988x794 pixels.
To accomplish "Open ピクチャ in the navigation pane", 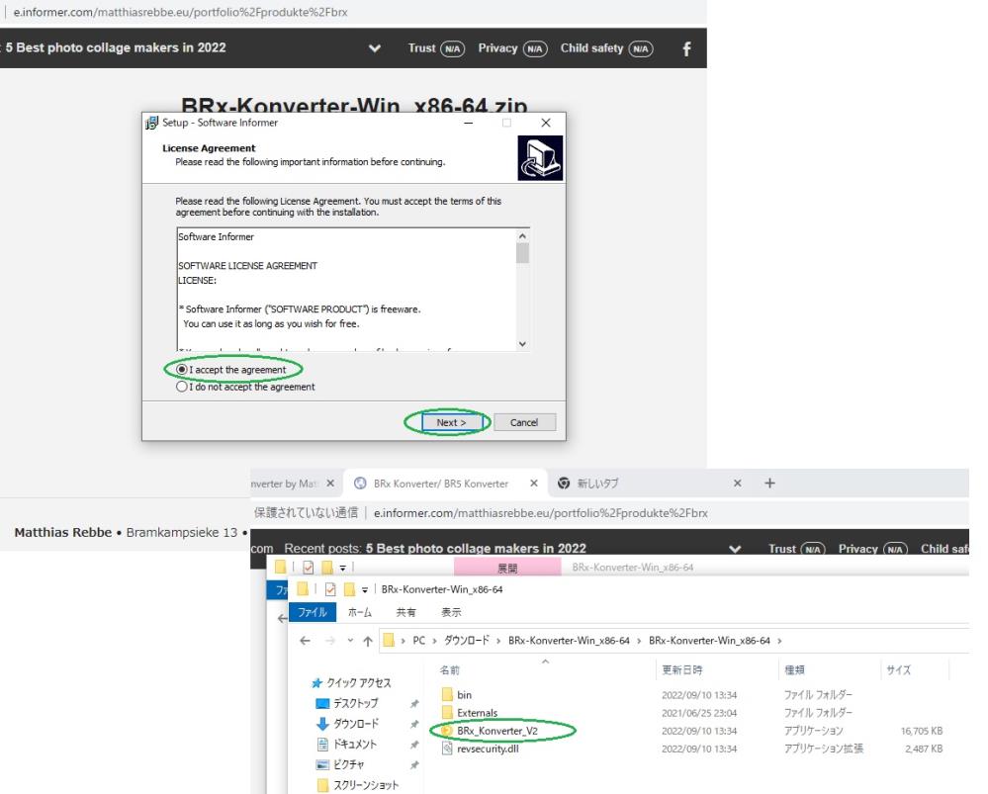I will click(x=348, y=764).
